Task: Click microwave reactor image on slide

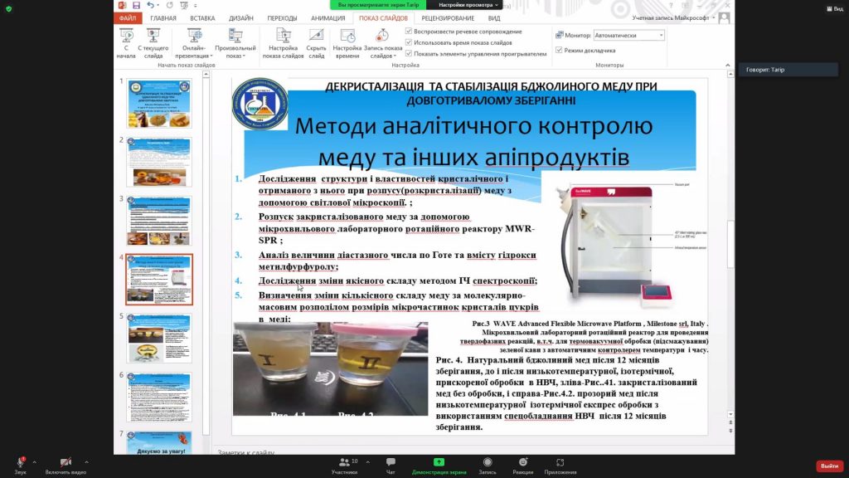Action: click(624, 243)
